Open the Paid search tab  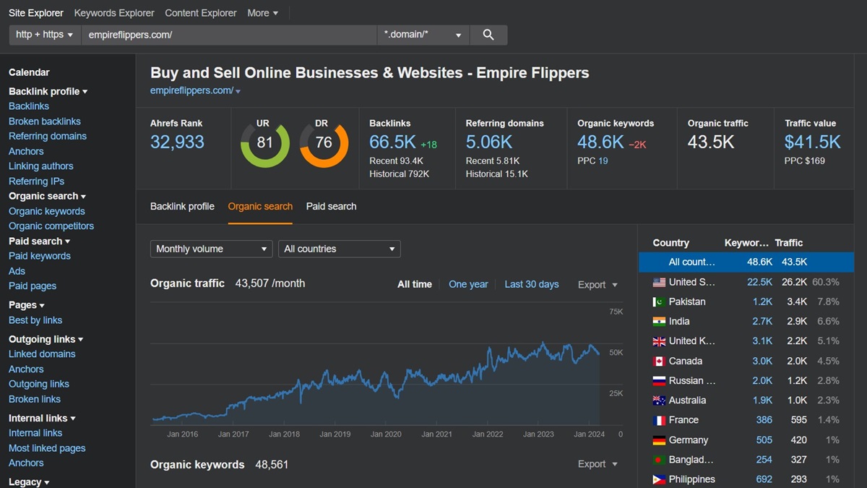[x=331, y=206]
